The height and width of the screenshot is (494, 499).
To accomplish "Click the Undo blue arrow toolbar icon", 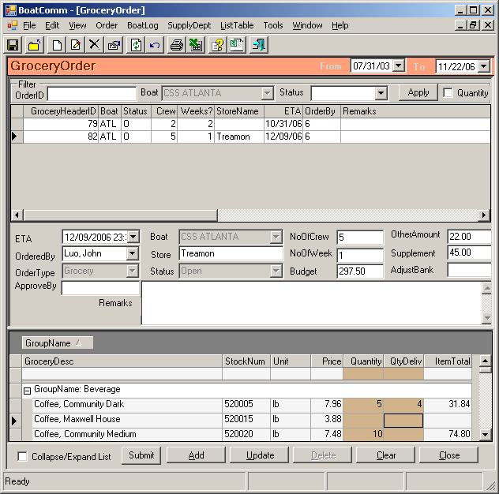I will tap(155, 45).
